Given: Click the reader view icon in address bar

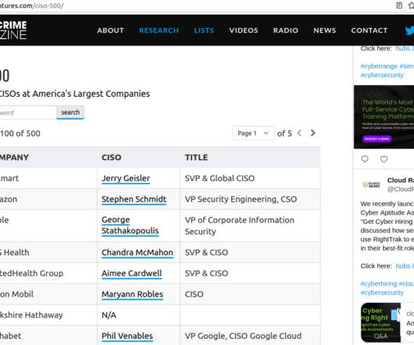Looking at the screenshot, I should coord(399,5).
